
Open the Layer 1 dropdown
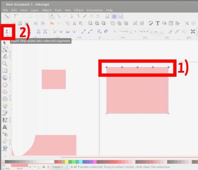[x=60, y=167]
